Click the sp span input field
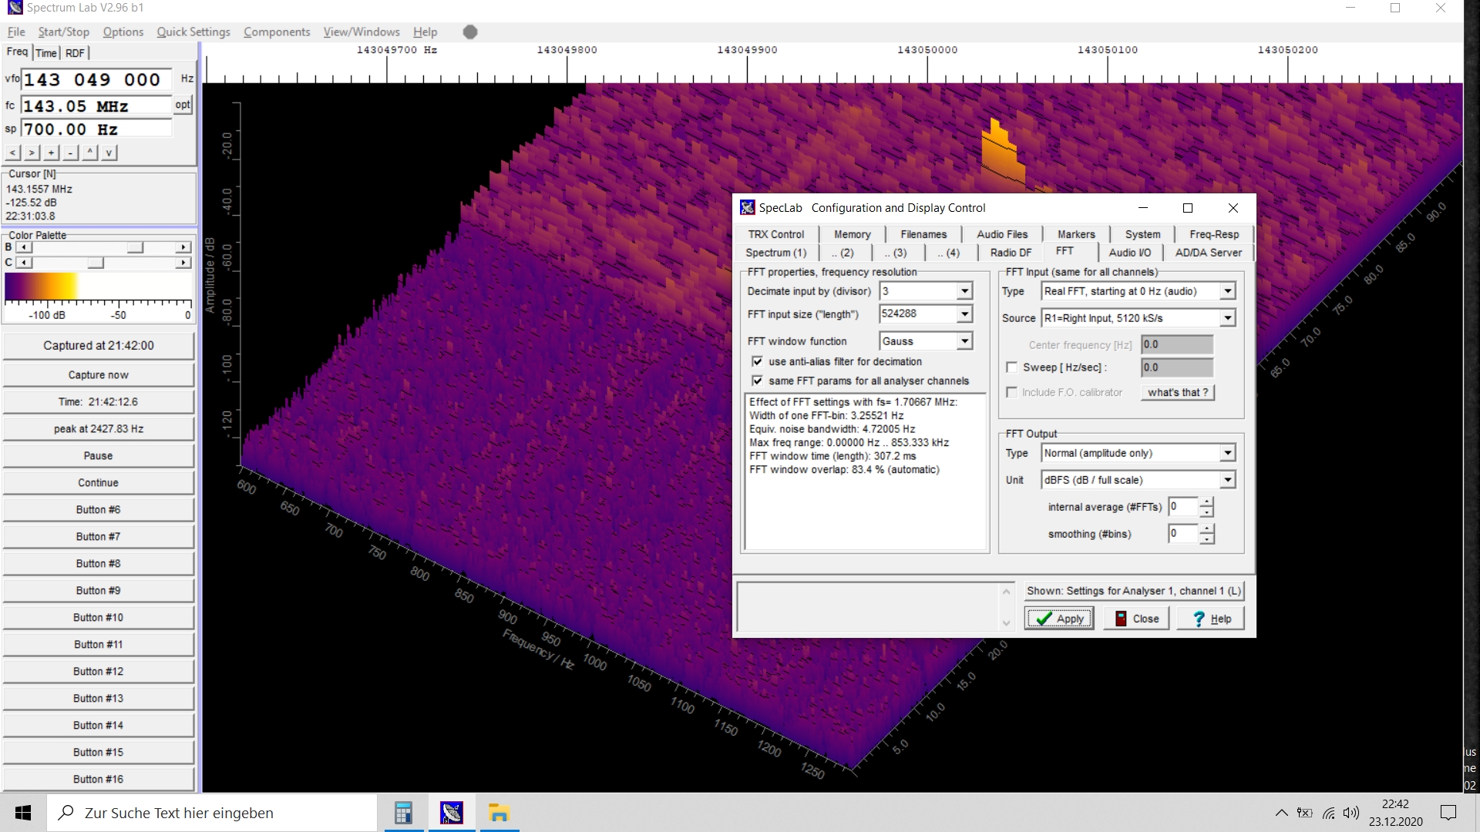The width and height of the screenshot is (1480, 832). (97, 129)
